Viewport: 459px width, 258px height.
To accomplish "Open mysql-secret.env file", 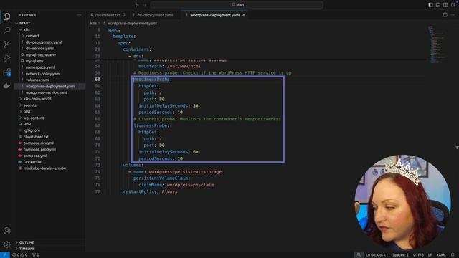I will click(x=41, y=54).
